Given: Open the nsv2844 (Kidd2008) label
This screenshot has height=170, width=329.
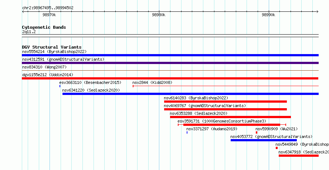Looking at the screenshot, I should click(152, 82).
